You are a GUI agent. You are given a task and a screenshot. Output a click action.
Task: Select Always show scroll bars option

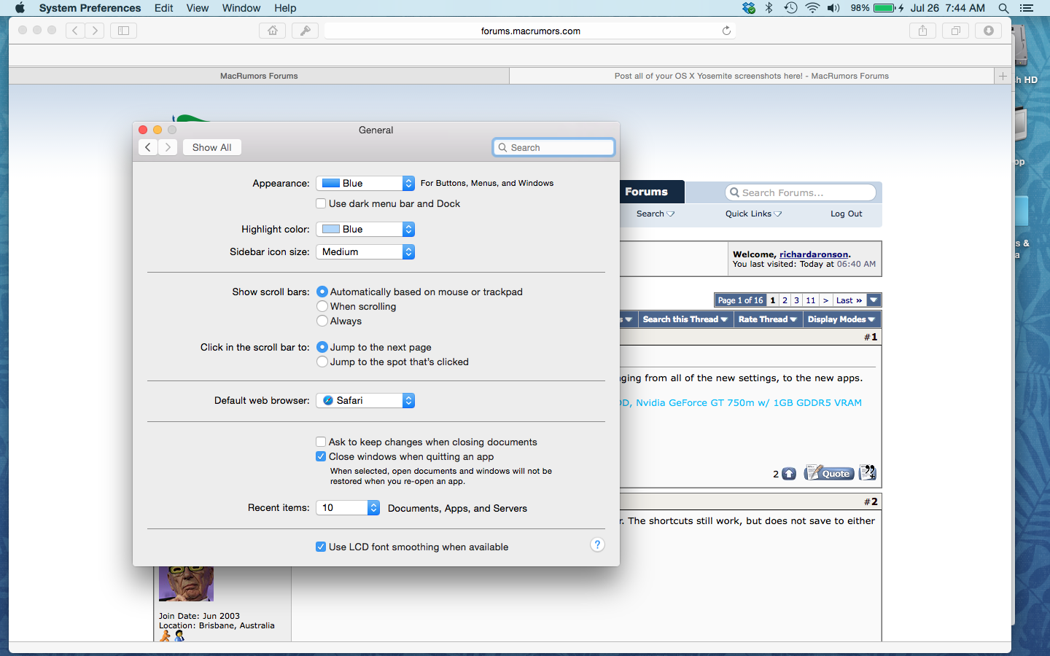tap(322, 321)
